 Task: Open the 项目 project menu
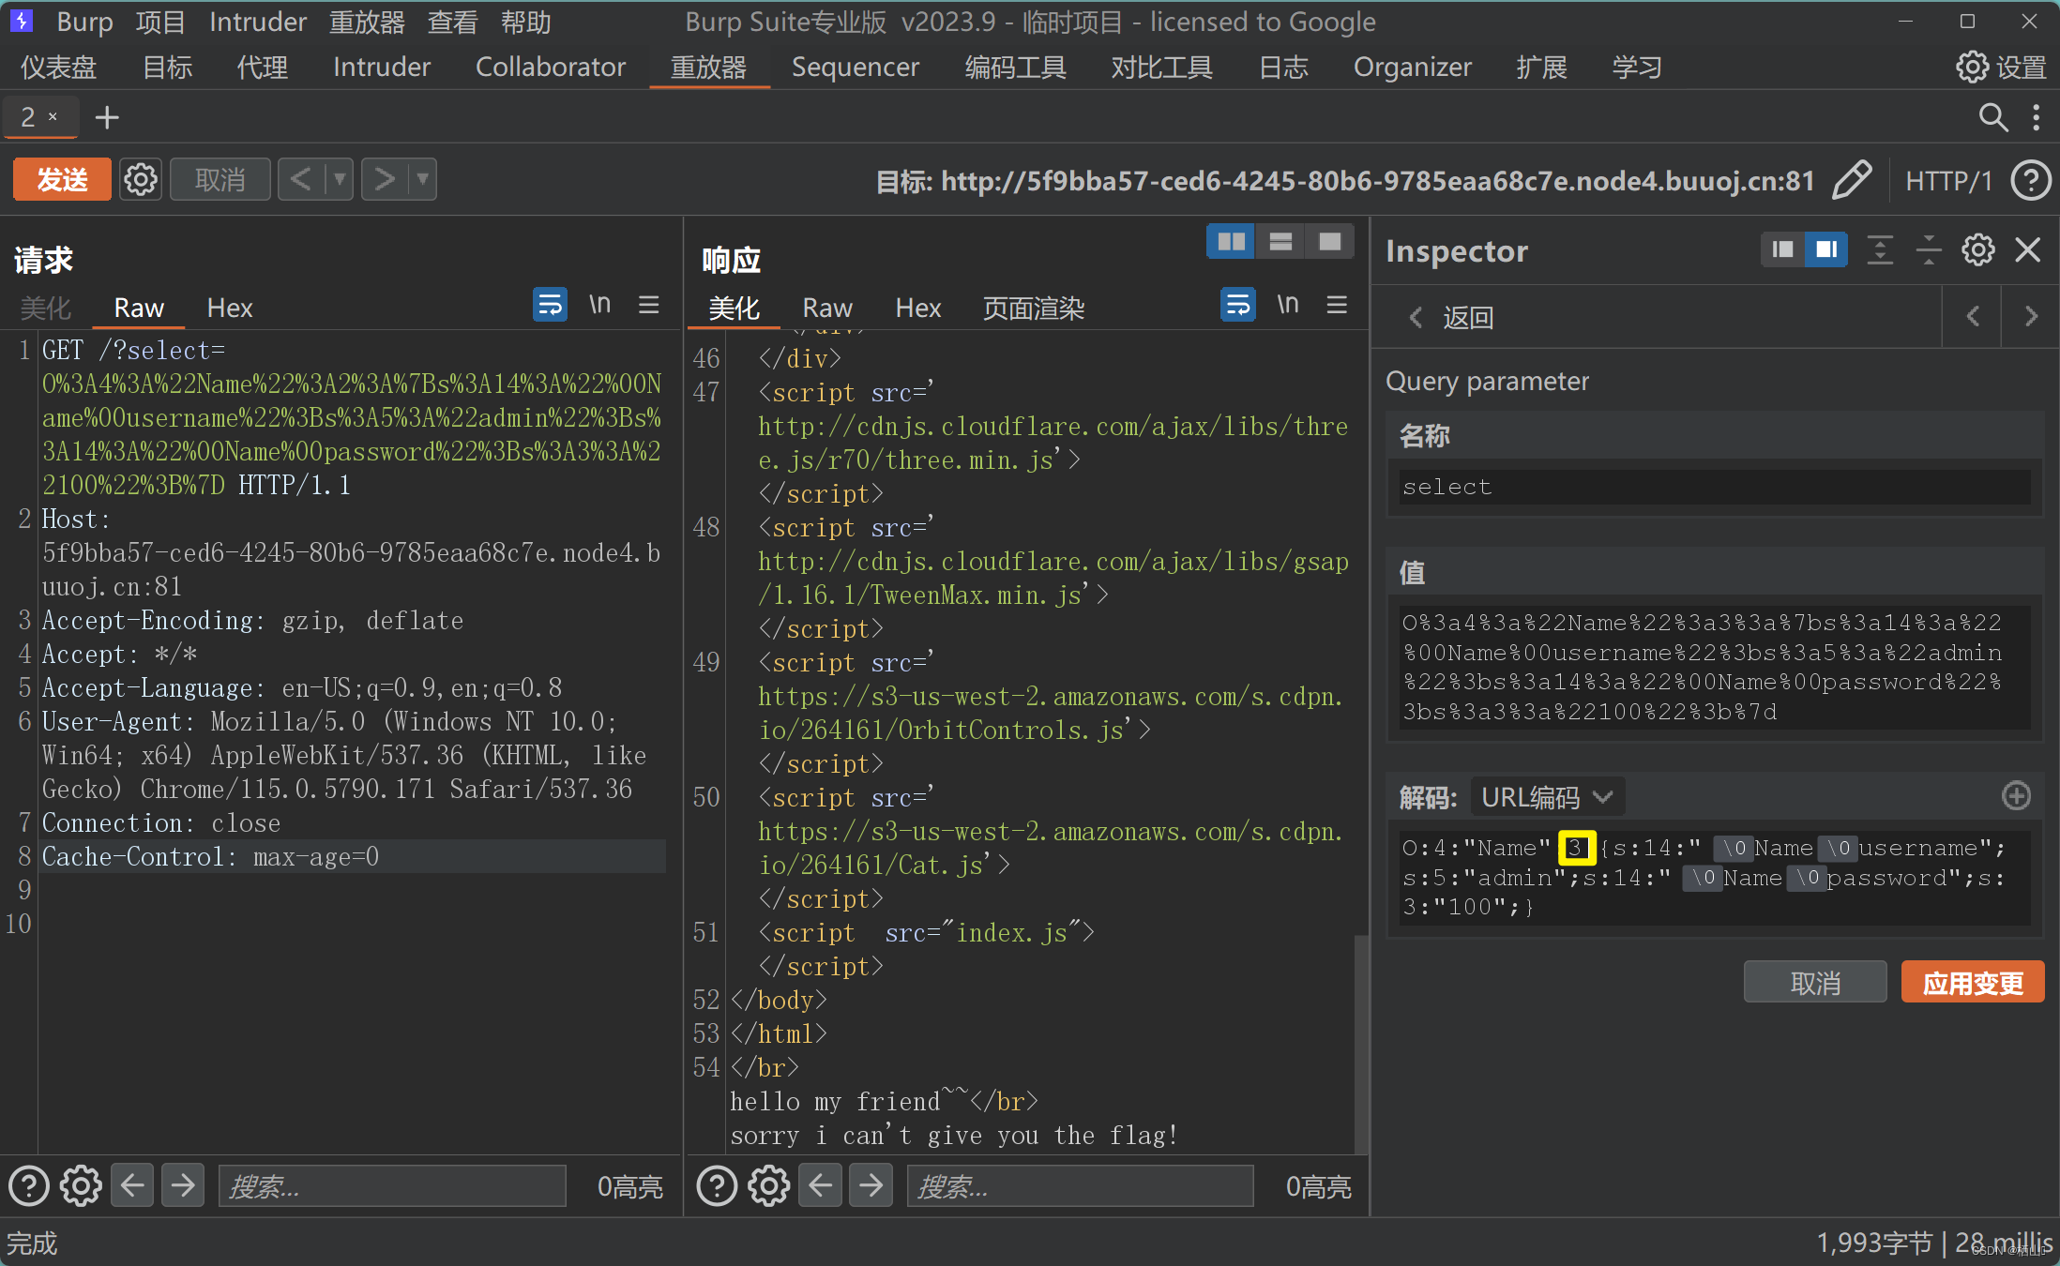[160, 22]
